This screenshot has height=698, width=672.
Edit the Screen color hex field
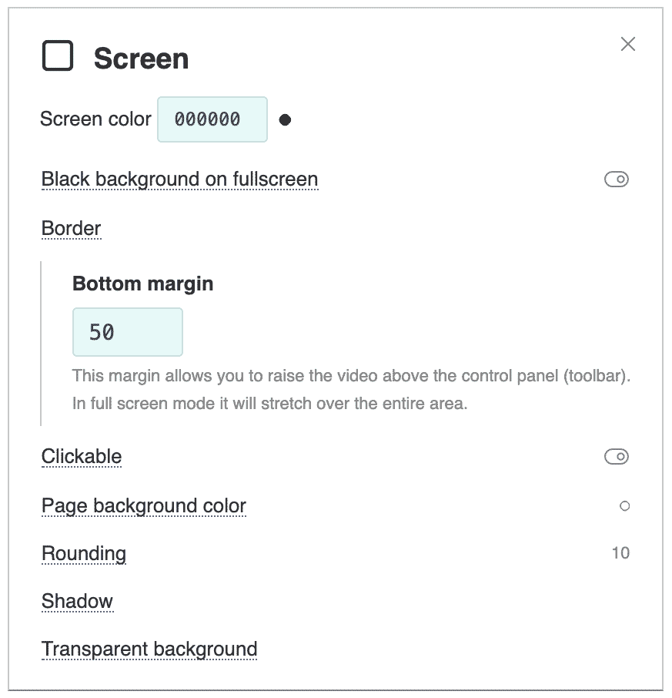tap(212, 119)
